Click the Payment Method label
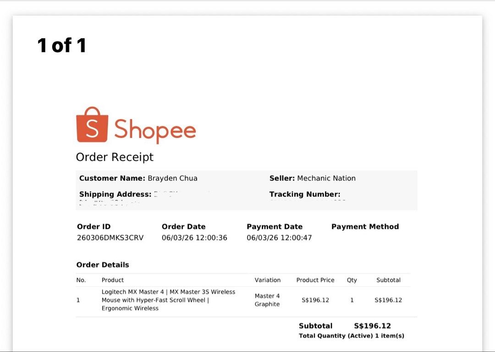495x352 pixels. click(365, 226)
